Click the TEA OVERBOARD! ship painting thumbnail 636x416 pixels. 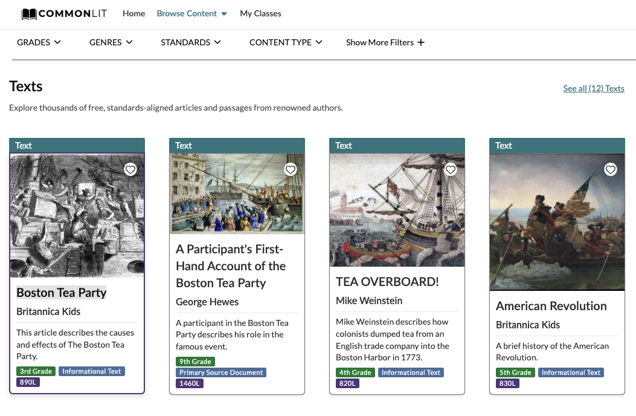(397, 210)
